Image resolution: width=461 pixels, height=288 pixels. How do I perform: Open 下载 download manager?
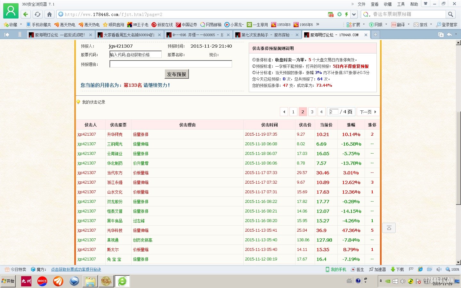pyautogui.click(x=397, y=269)
